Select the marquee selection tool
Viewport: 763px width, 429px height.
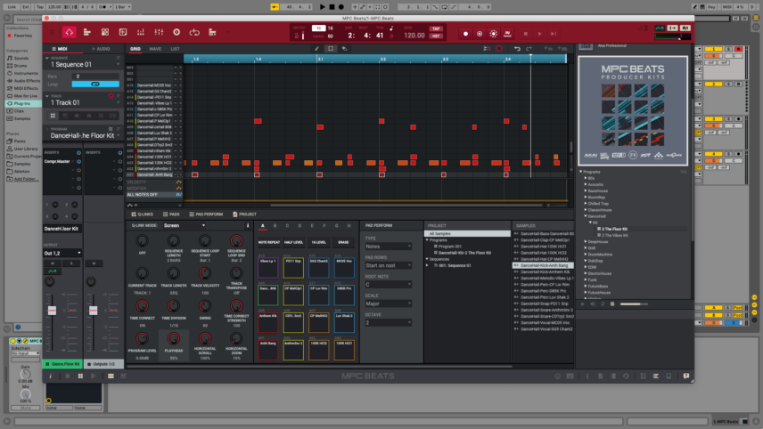[331, 49]
